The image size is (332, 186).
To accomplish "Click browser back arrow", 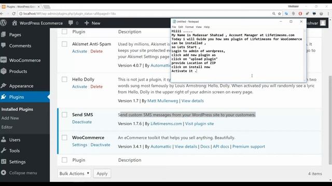I will (x=2, y=13).
